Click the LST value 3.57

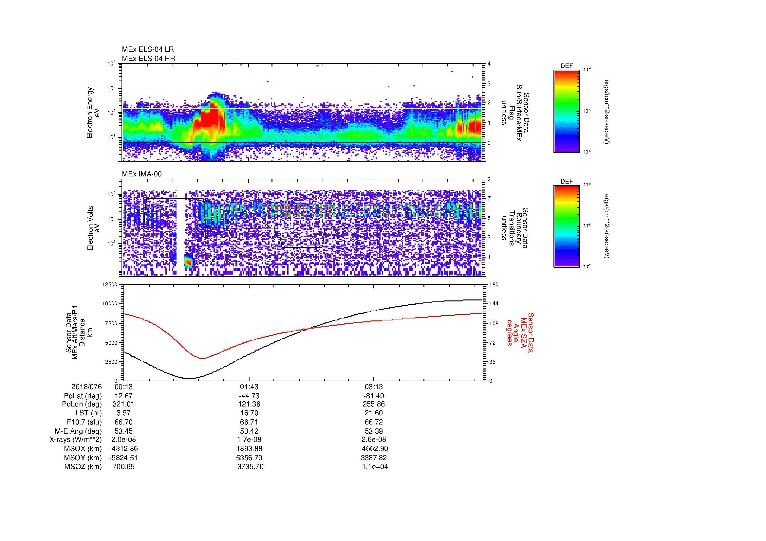coord(124,413)
